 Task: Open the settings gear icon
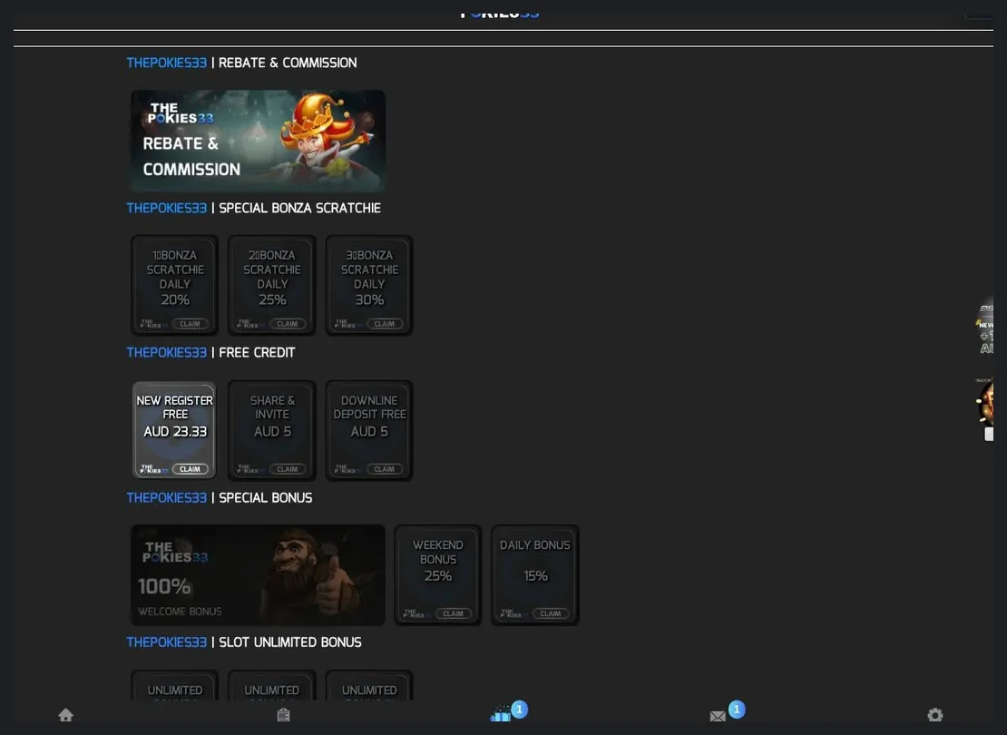coord(935,715)
